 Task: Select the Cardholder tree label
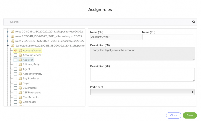[x=29, y=102]
